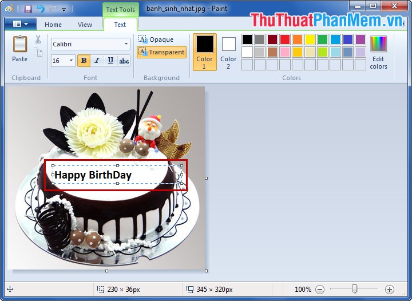
Task: Toggle Italic text formatting
Action: click(97, 61)
